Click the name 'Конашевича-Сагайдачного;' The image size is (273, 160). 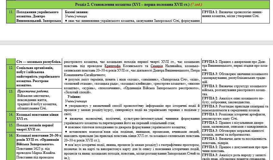point(85,75)
